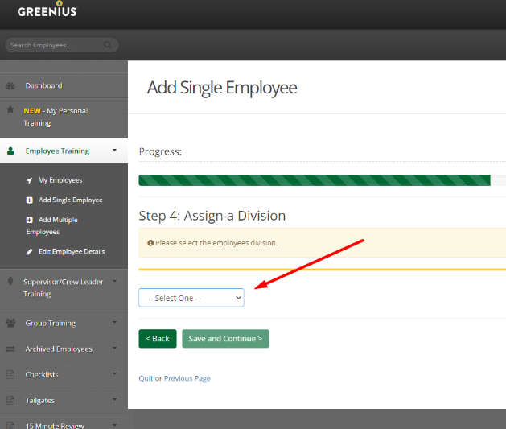Click the search magnifier icon
Viewport: 506px width, 429px height.
click(108, 45)
